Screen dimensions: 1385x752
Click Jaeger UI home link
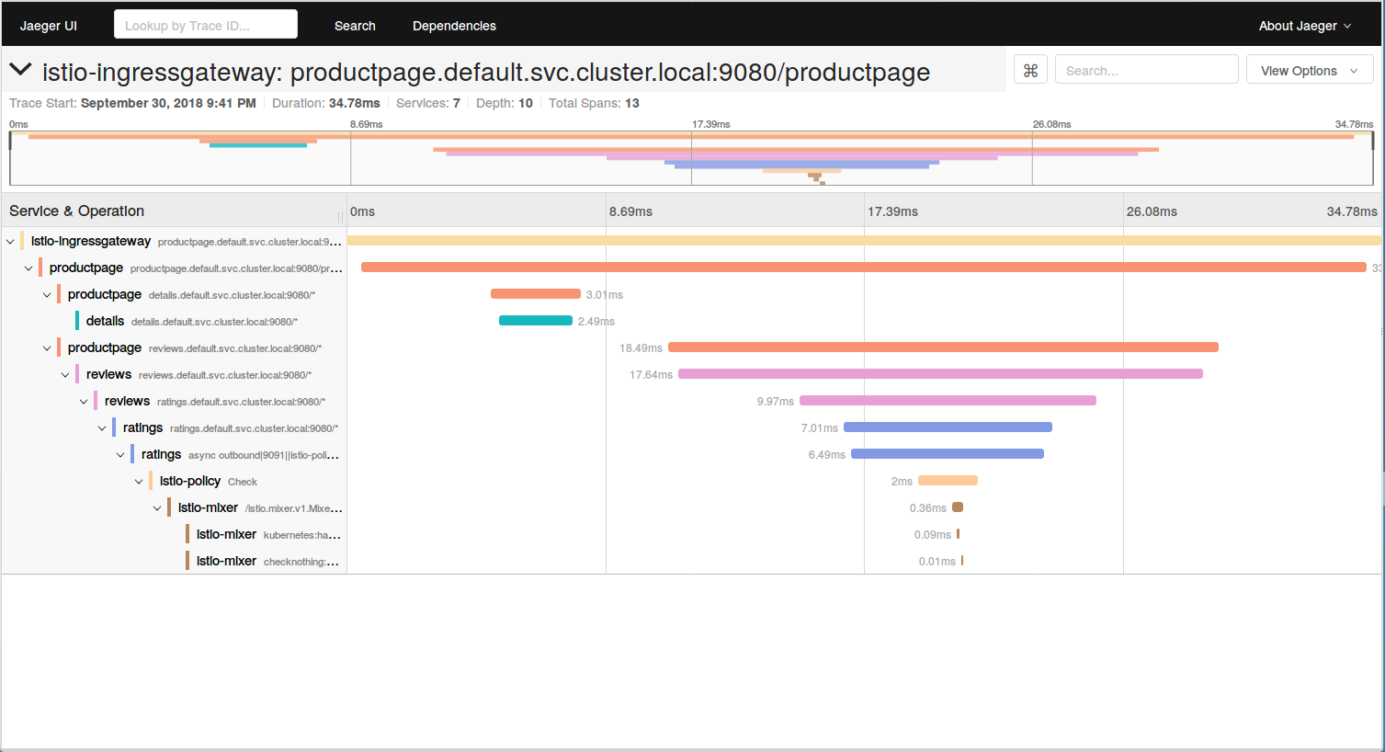(49, 26)
